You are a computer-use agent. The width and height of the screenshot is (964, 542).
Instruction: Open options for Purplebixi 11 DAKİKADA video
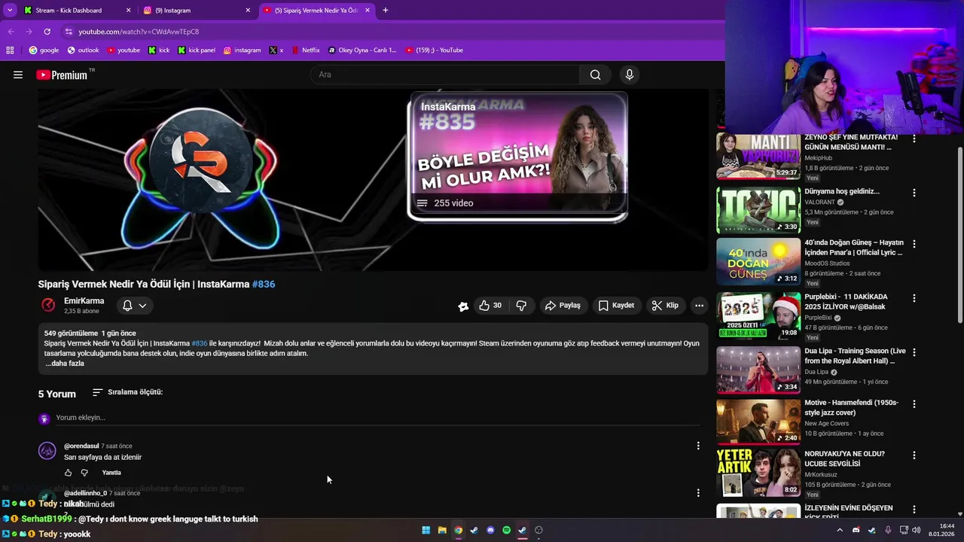914,299
